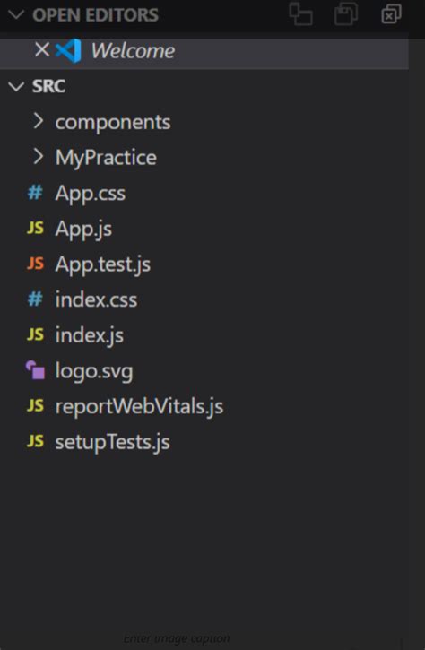The width and height of the screenshot is (425, 650).
Task: Select logo.svg in file tree
Action: tap(94, 371)
